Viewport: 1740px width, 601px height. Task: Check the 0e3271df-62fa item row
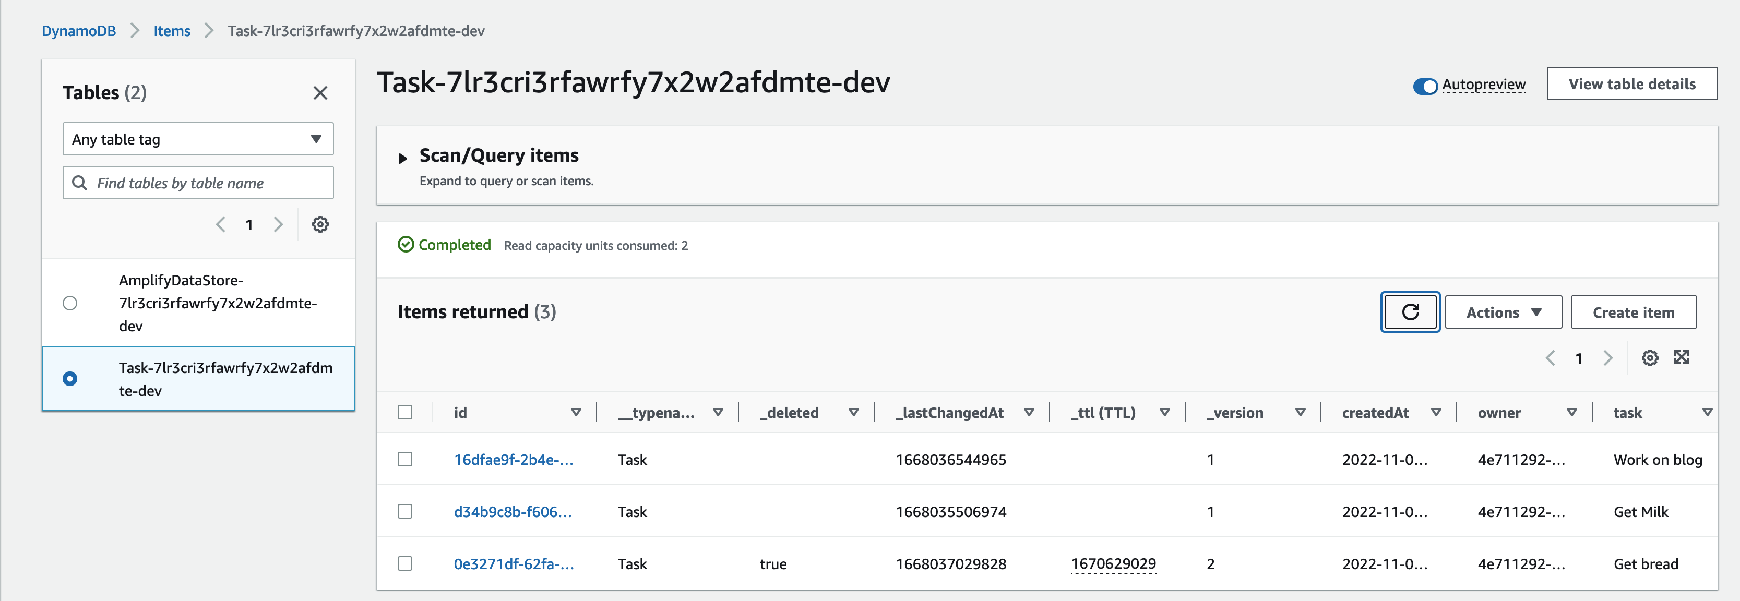click(406, 563)
